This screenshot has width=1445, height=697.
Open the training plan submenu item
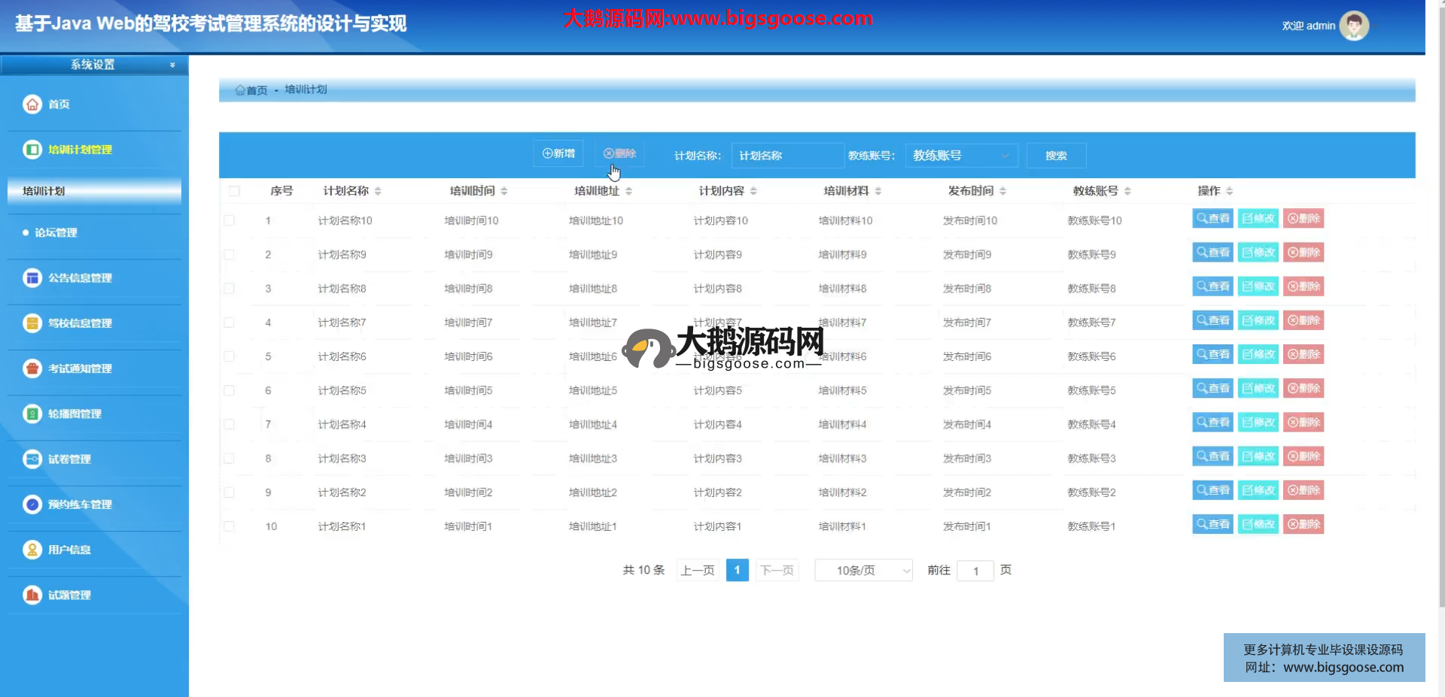pyautogui.click(x=94, y=191)
